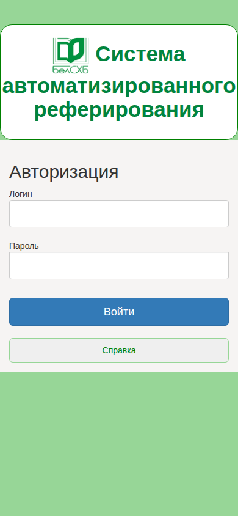Screen dimensions: 238x516
Task: Submit the form with the Войти button
Action: click(x=119, y=312)
